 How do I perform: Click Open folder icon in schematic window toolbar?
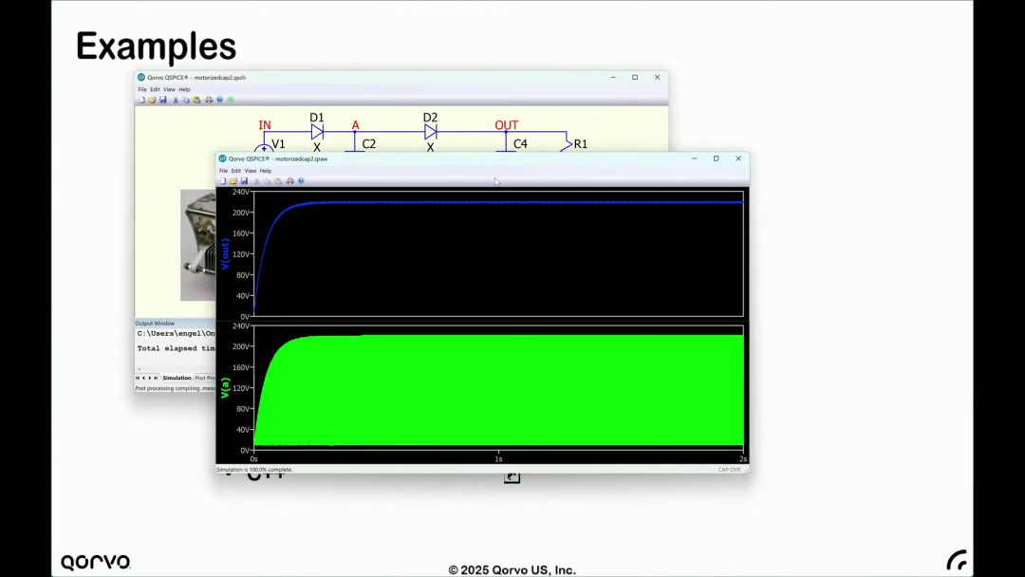tap(152, 100)
